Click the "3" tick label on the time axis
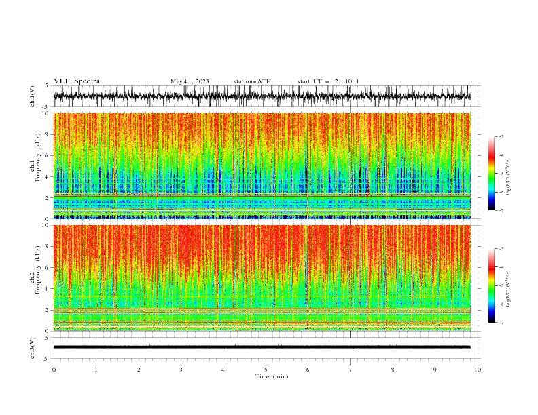The image size is (538, 415). pyautogui.click(x=181, y=370)
